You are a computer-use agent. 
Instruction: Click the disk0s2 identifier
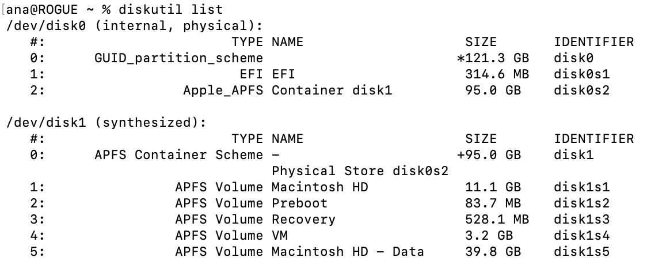click(581, 90)
